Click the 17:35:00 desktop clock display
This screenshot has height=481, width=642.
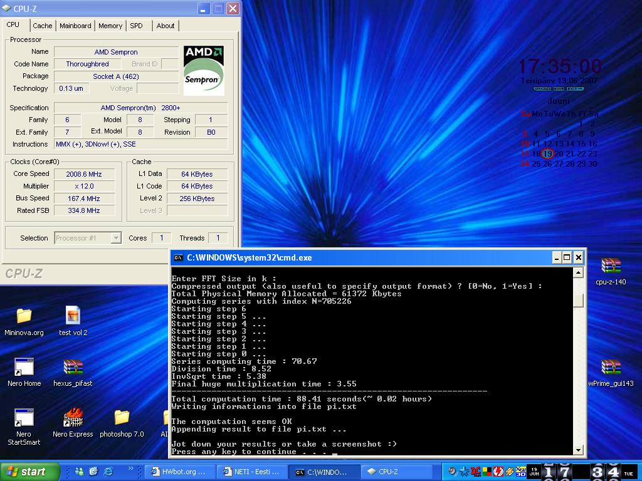pyautogui.click(x=560, y=66)
